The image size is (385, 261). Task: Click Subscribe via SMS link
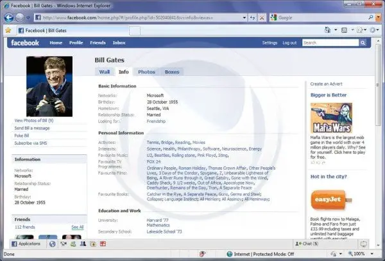[31, 143]
